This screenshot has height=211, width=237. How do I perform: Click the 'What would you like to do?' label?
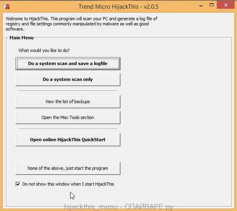44,50
